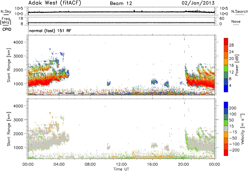
Task: Select the 2000 tick on velocity panel
Action: [x=18, y=134]
